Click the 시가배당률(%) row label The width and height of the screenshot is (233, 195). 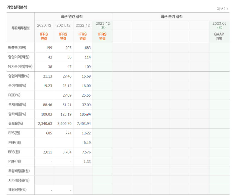(x=19, y=181)
